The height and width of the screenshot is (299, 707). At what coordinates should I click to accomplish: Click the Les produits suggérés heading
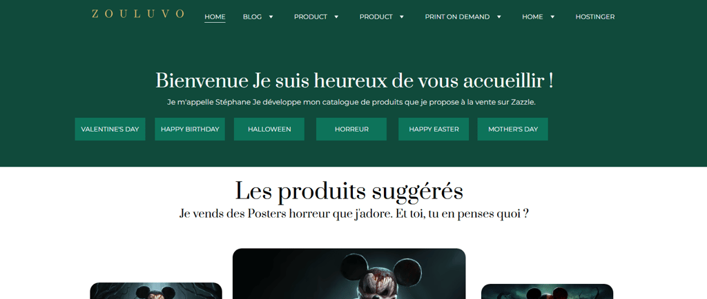click(349, 192)
